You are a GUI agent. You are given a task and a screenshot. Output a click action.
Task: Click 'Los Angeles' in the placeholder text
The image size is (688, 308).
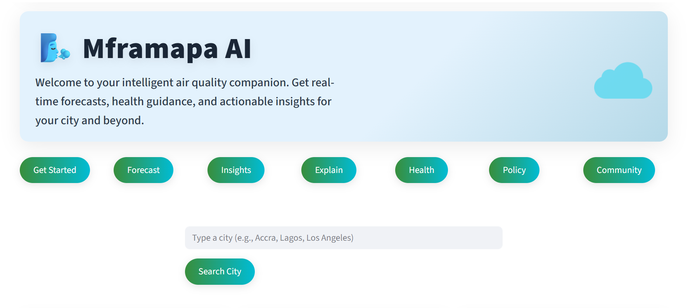(330, 238)
